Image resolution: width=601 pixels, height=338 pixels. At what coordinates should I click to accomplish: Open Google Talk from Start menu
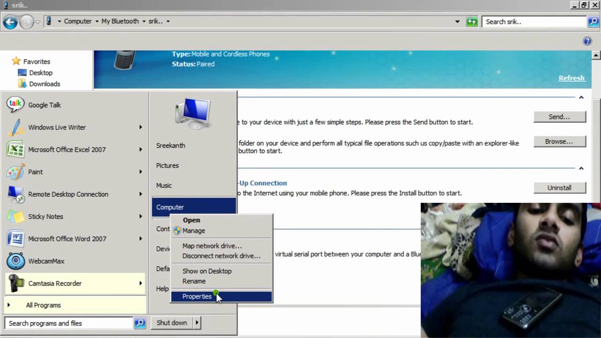pos(45,105)
